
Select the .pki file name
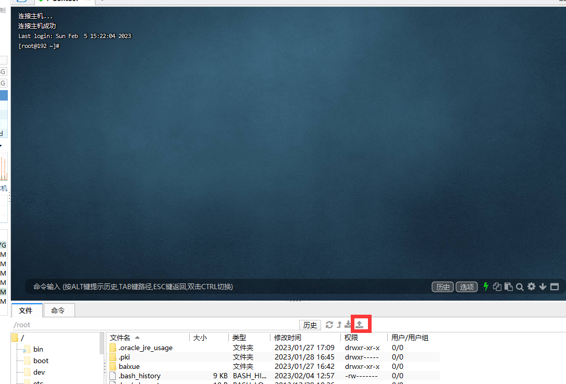click(125, 357)
